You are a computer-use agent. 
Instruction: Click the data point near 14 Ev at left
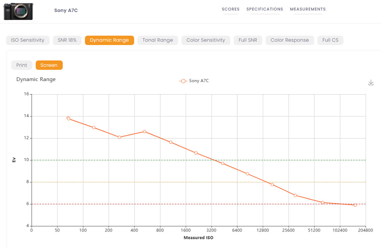(68, 118)
